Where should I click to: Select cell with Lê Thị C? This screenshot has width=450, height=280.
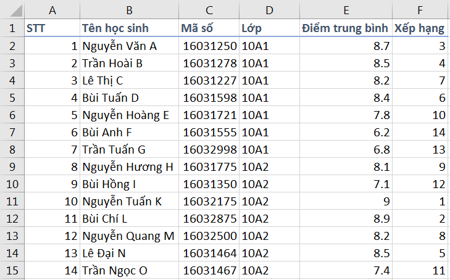click(129, 80)
